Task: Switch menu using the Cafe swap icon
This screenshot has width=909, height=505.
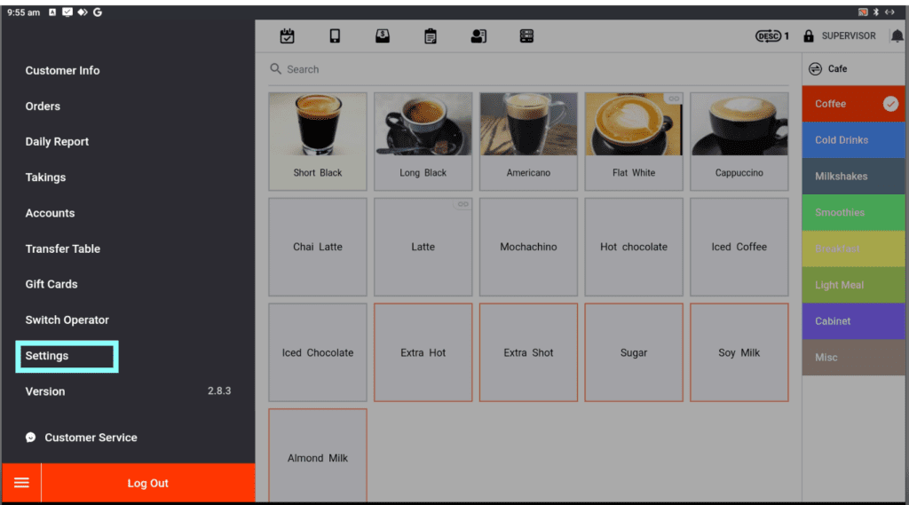Action: coord(815,69)
